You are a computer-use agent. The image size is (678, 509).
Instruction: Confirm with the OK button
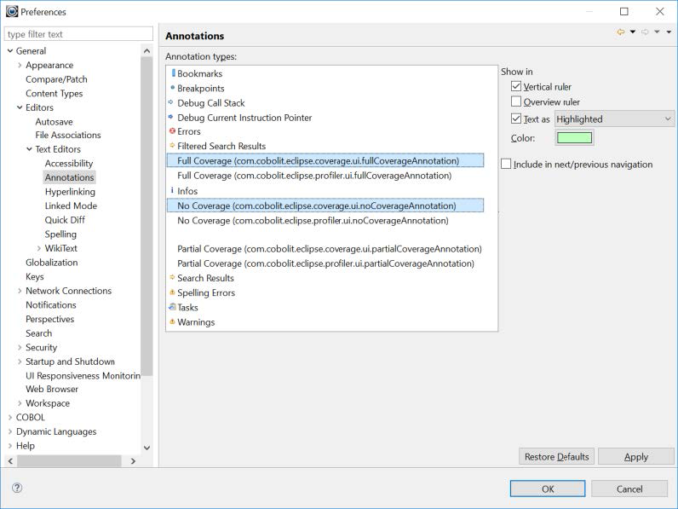tap(548, 489)
